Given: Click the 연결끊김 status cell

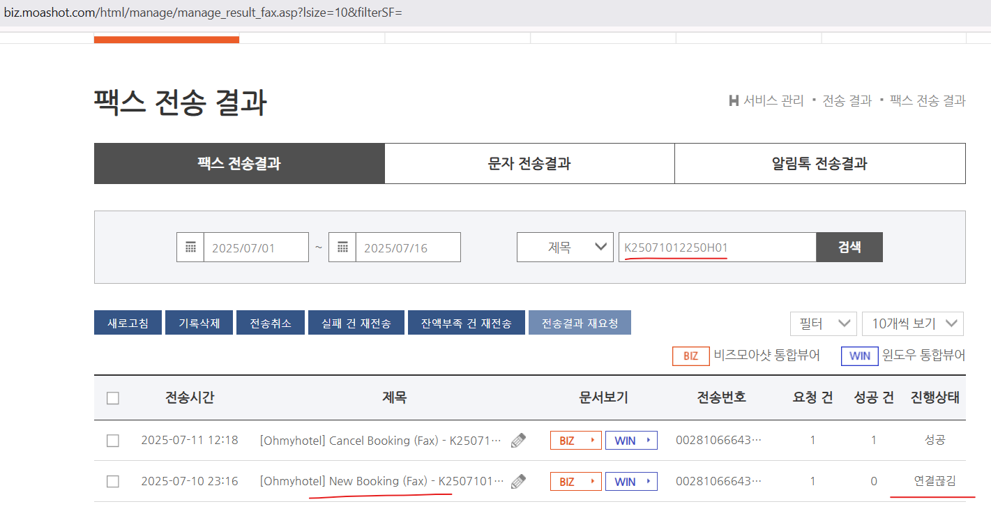Looking at the screenshot, I should tap(935, 481).
